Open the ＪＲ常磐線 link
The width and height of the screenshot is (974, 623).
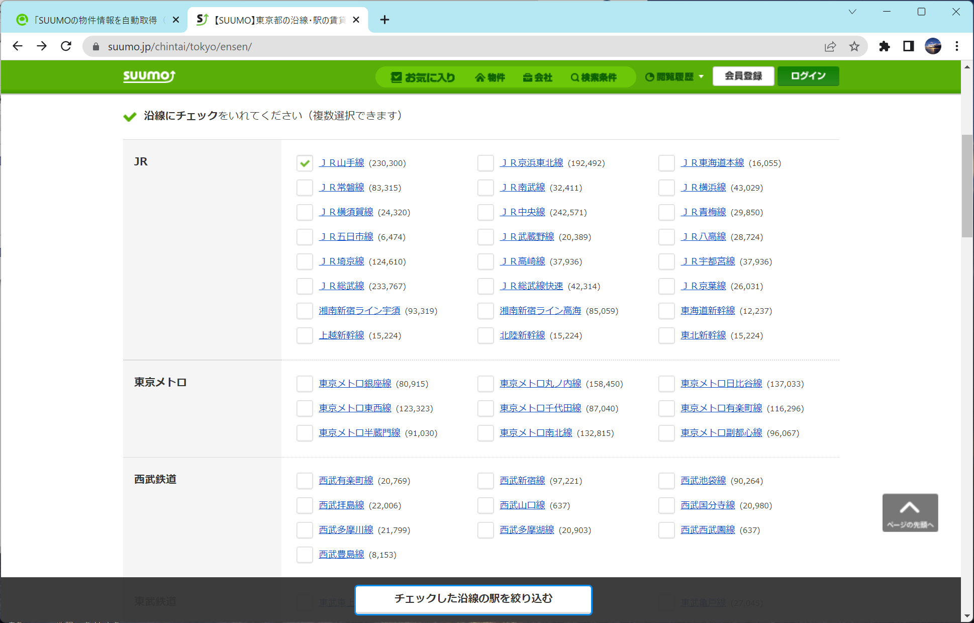pyautogui.click(x=342, y=188)
